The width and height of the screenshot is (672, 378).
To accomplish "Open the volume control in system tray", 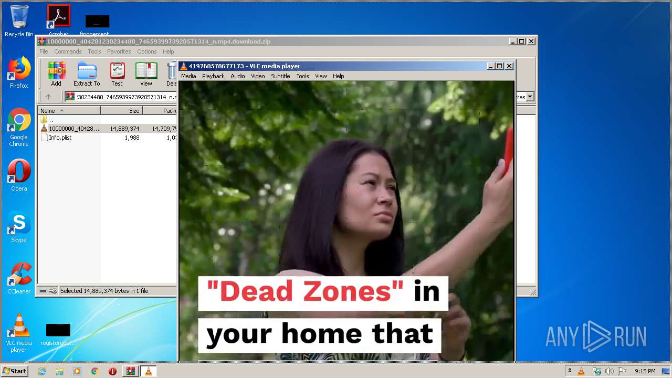I will coord(609,371).
